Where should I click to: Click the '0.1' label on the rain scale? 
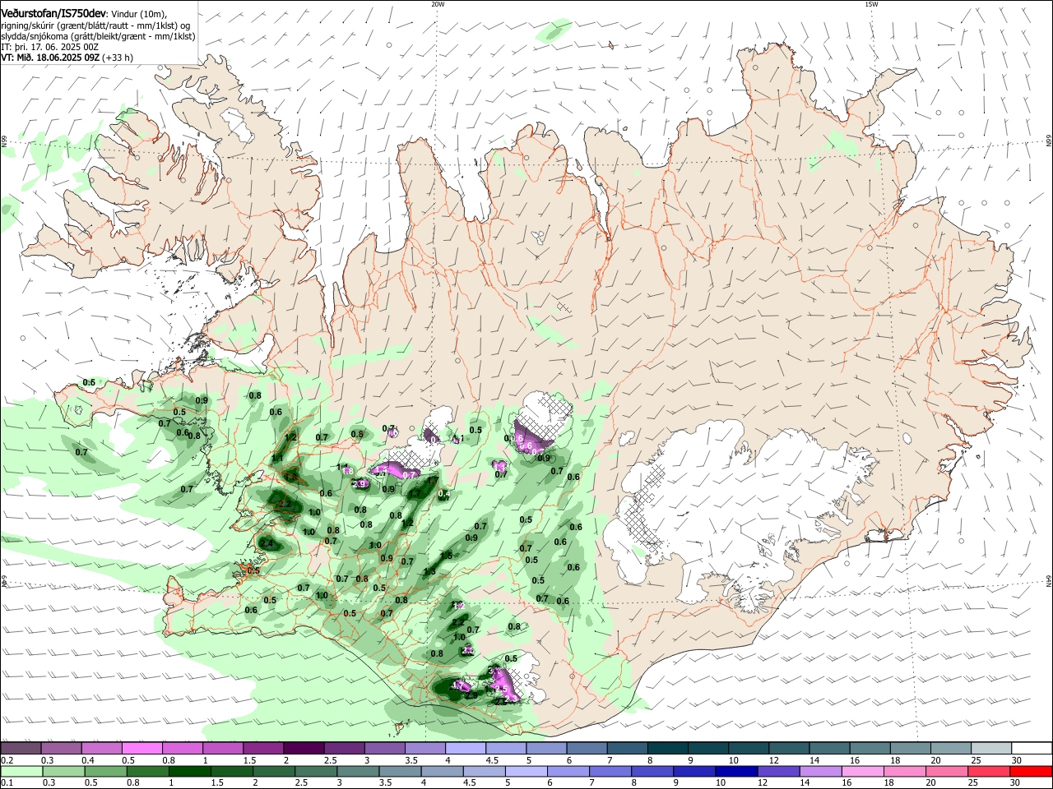pos(7,783)
